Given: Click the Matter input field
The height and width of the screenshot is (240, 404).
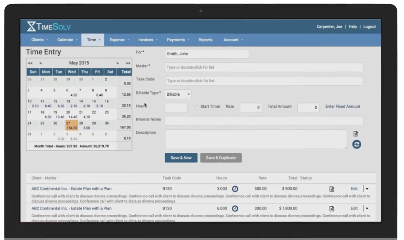Looking at the screenshot, I should 264,67.
